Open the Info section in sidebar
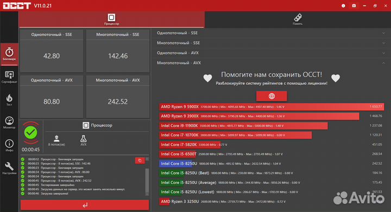Viewport: 391px width, 212px height. 9,145
